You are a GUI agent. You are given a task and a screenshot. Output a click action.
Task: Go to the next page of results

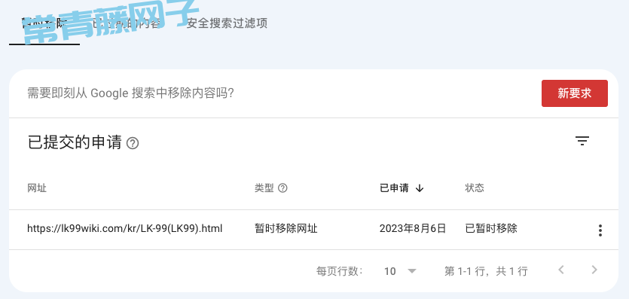tap(594, 270)
